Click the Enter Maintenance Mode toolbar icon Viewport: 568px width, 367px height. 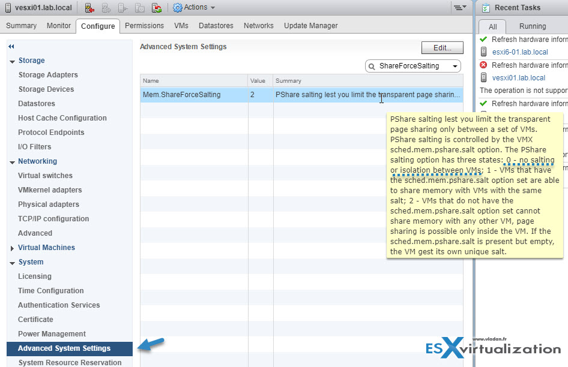(89, 8)
